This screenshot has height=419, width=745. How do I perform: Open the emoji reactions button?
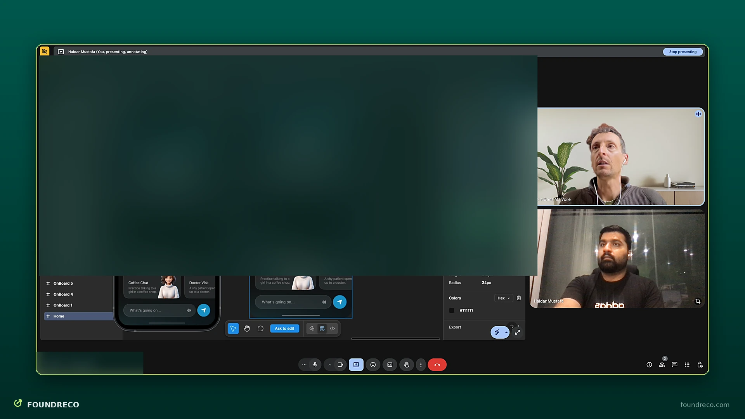(x=373, y=365)
